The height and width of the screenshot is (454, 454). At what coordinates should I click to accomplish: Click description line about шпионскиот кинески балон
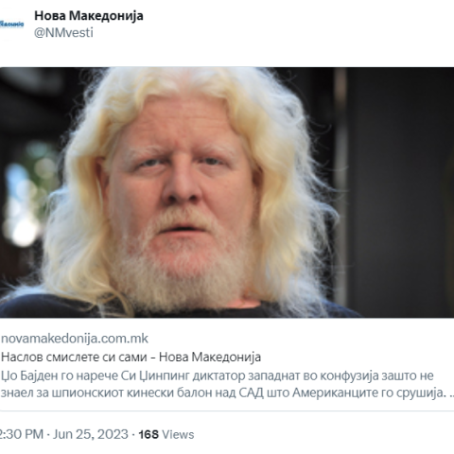(223, 393)
